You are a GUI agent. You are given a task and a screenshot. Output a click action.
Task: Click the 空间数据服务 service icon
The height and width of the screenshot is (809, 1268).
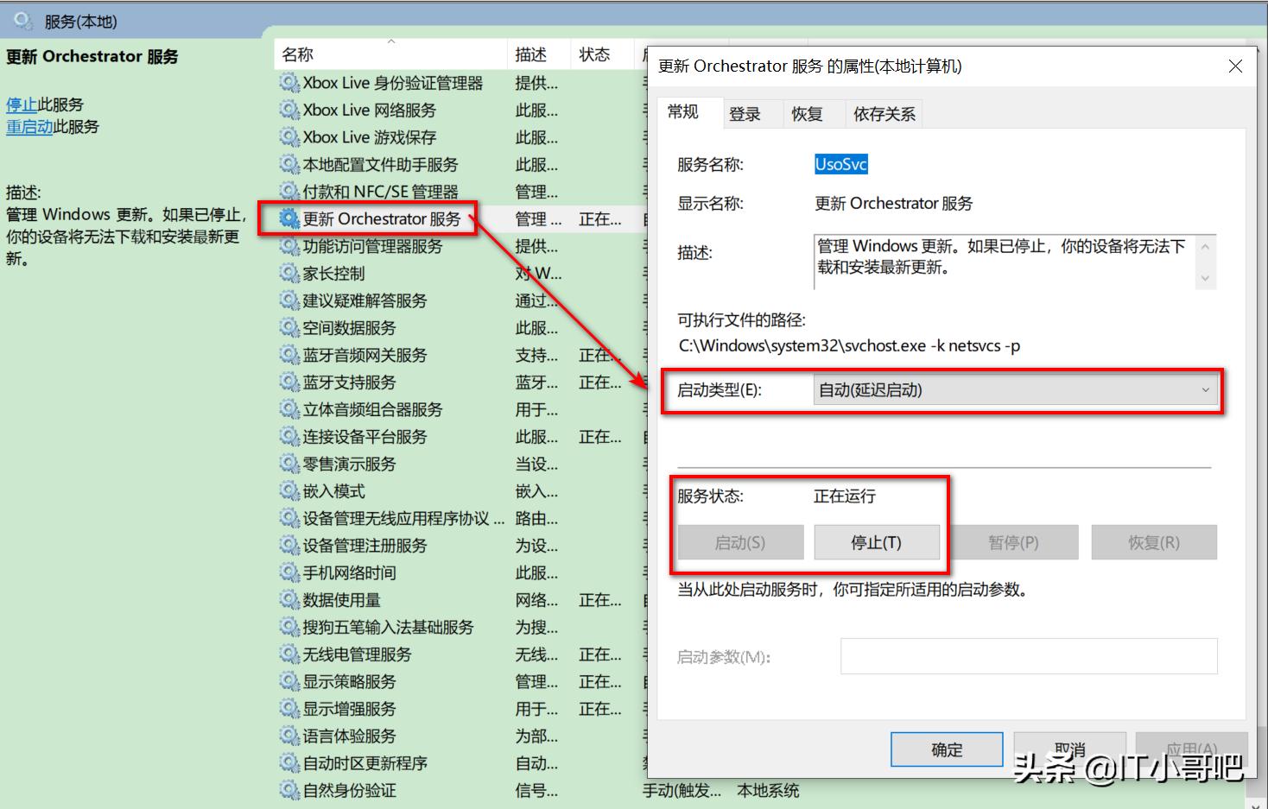point(289,327)
